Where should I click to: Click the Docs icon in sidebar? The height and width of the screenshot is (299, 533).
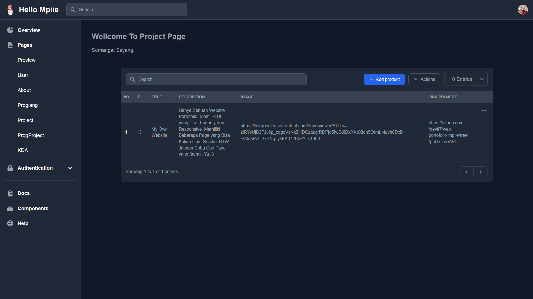point(10,193)
